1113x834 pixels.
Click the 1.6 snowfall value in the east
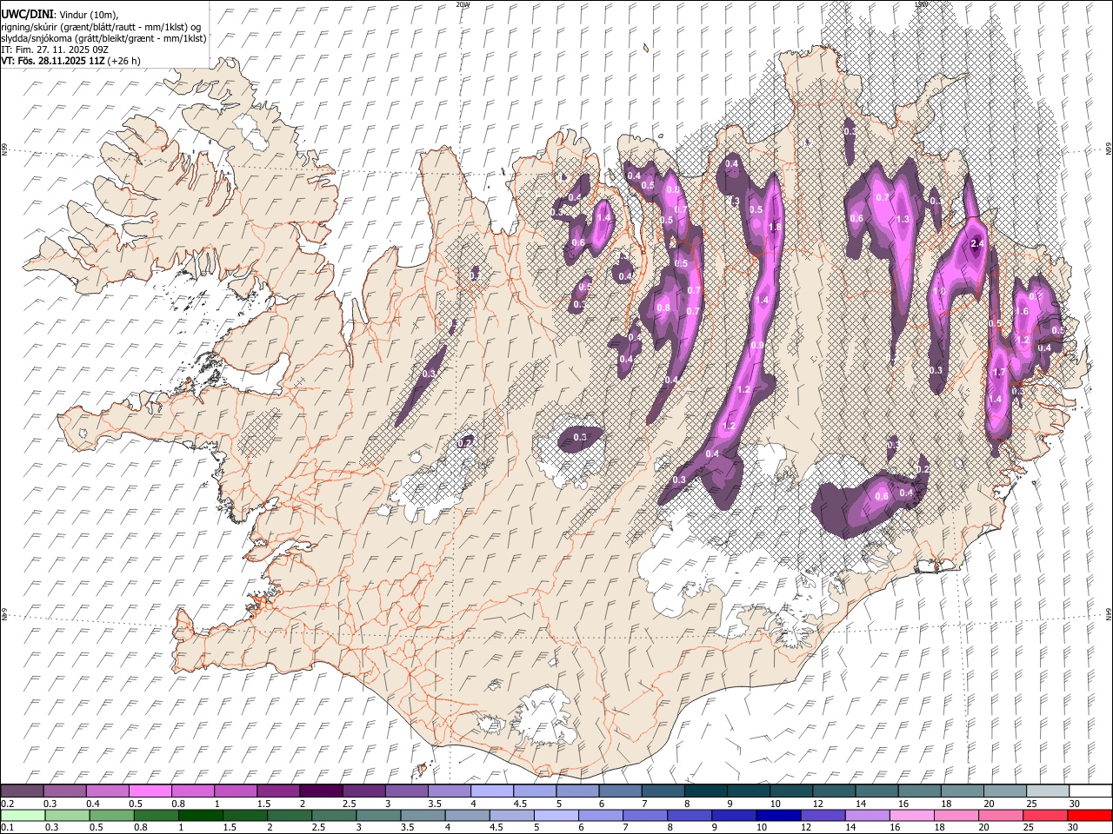coord(1023,311)
